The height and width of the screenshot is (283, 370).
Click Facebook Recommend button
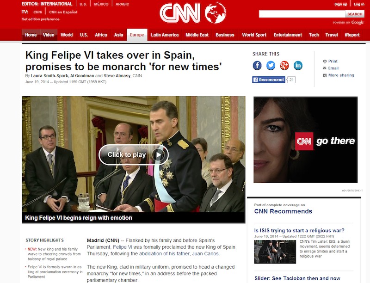pos(269,80)
